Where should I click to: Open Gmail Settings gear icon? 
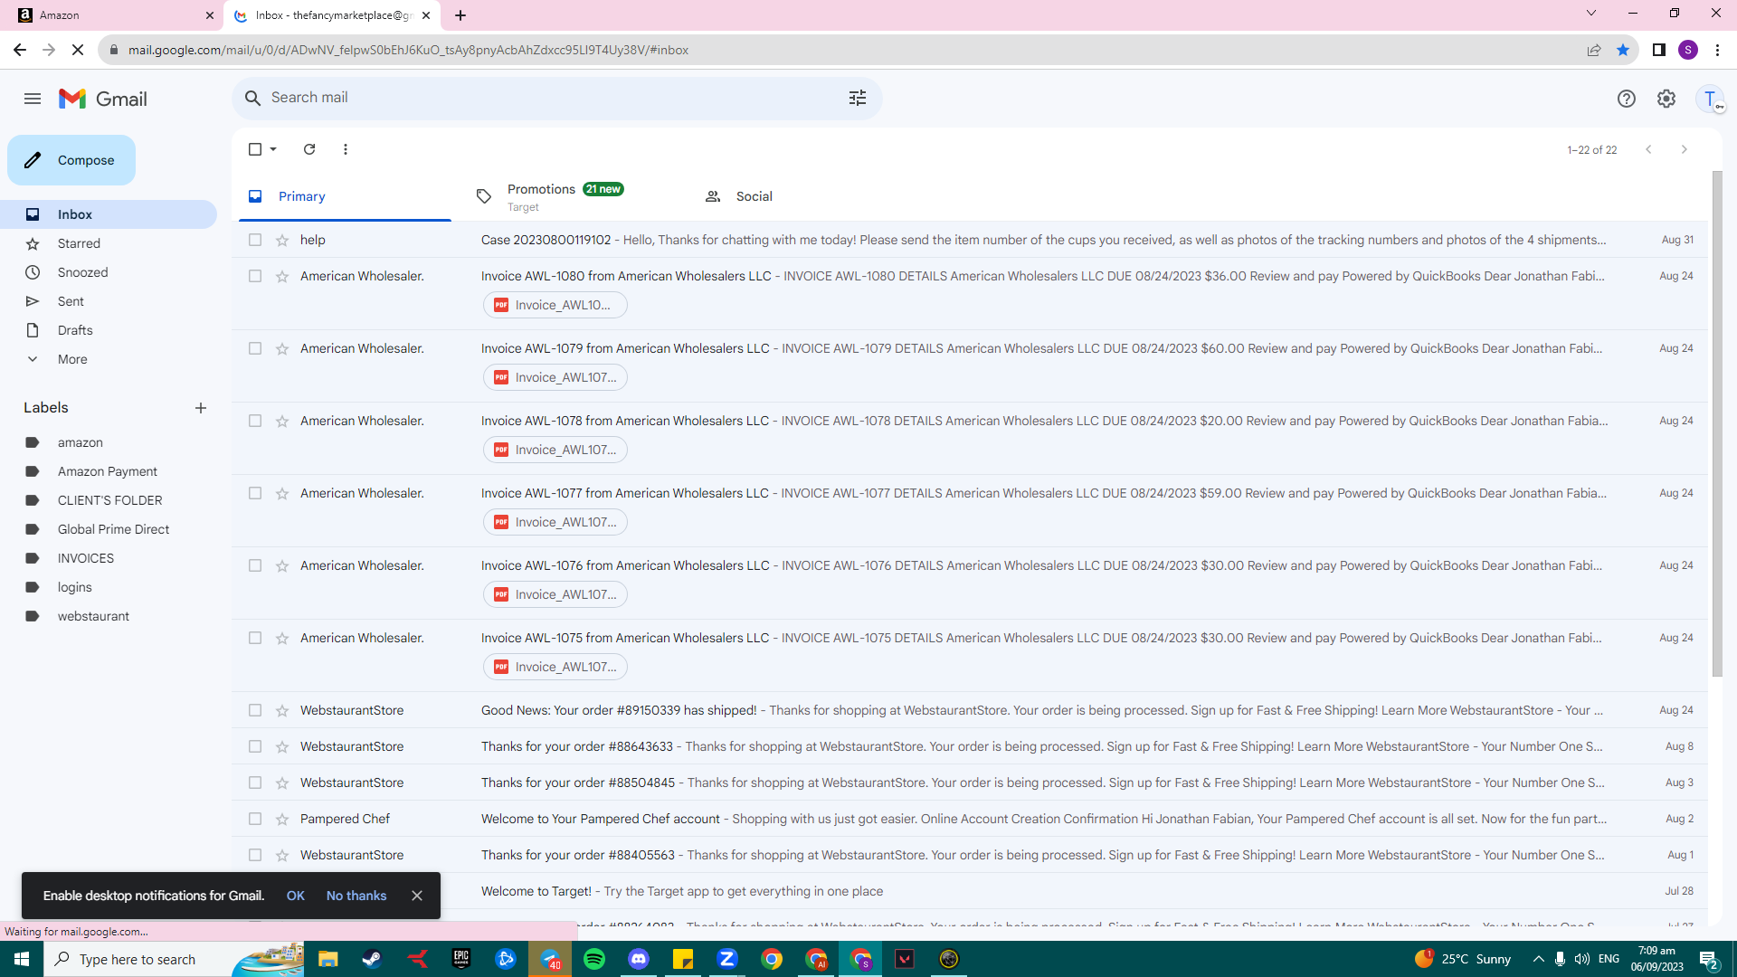tap(1666, 99)
